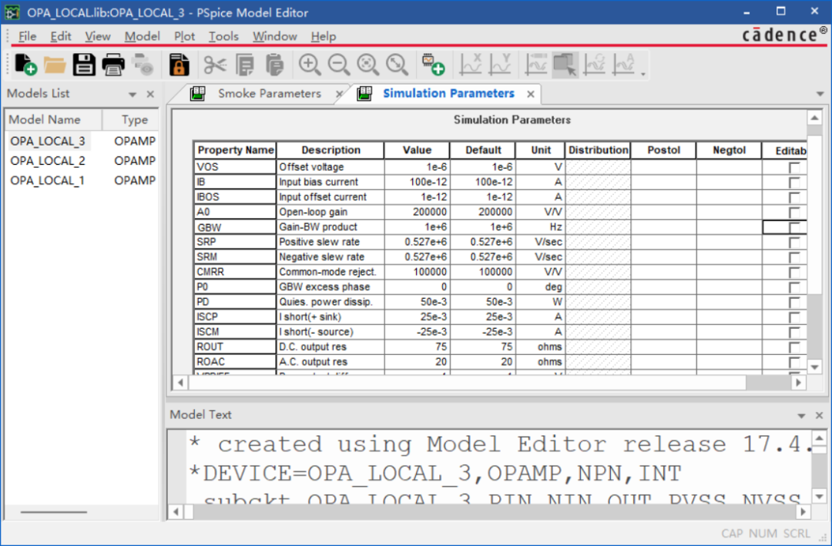This screenshot has height=546, width=832.
Task: Zoom in with the plus magnifier
Action: [x=310, y=65]
